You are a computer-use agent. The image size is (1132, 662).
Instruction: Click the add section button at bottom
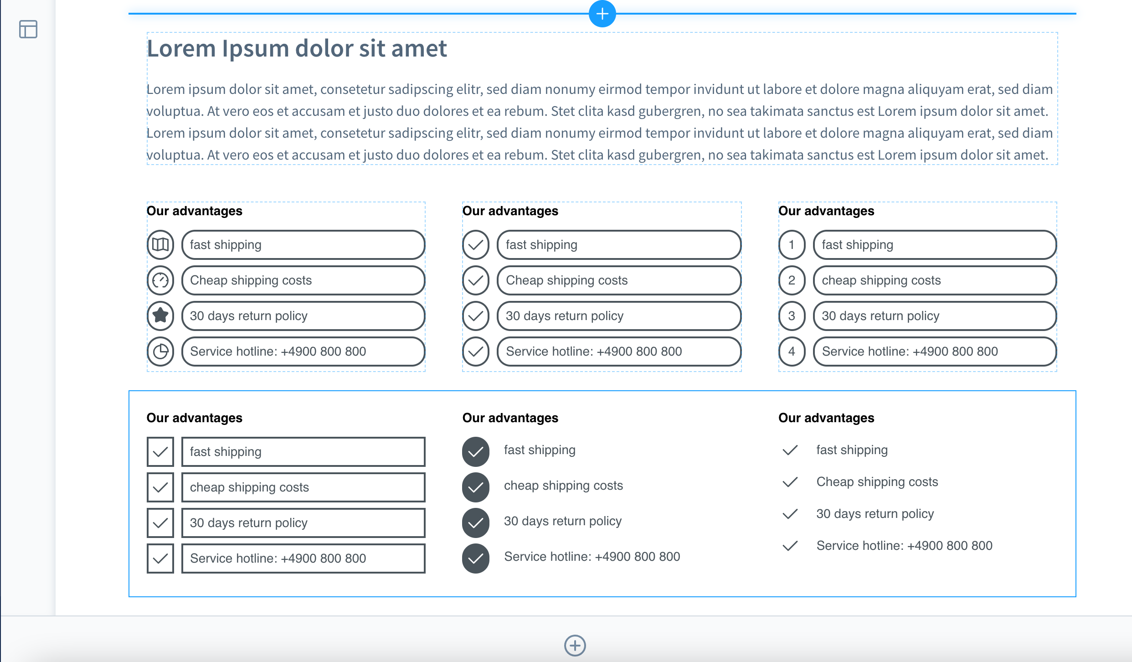coord(575,644)
